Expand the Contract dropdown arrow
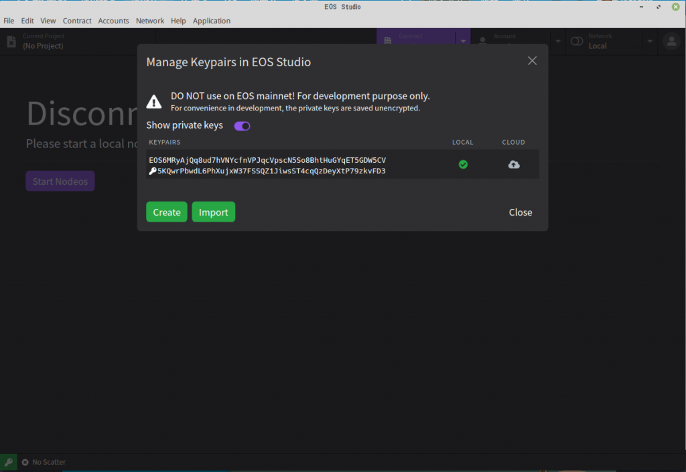 pos(463,41)
